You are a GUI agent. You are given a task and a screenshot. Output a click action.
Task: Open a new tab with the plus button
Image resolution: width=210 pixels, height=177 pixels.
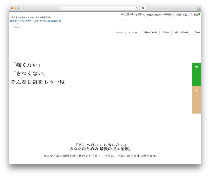[199, 9]
